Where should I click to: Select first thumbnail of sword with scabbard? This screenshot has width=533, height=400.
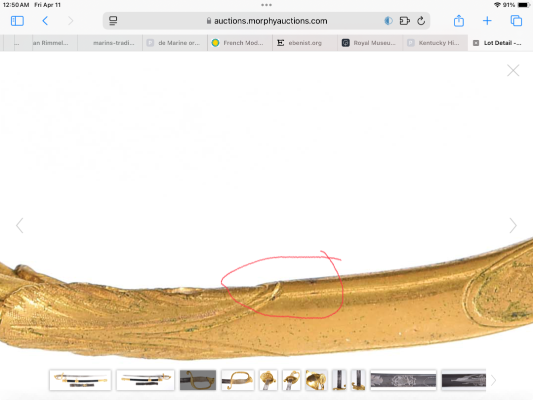80,380
